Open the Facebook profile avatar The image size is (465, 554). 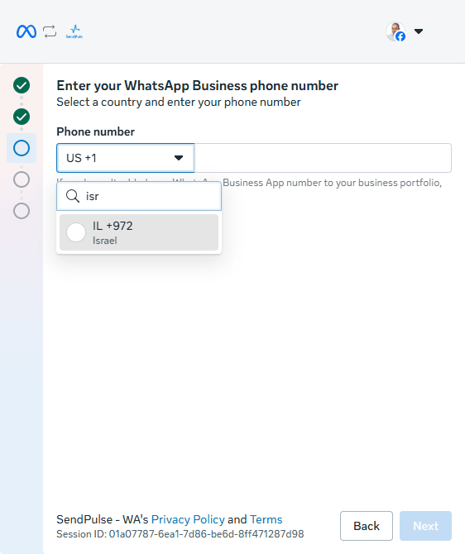pyautogui.click(x=395, y=31)
